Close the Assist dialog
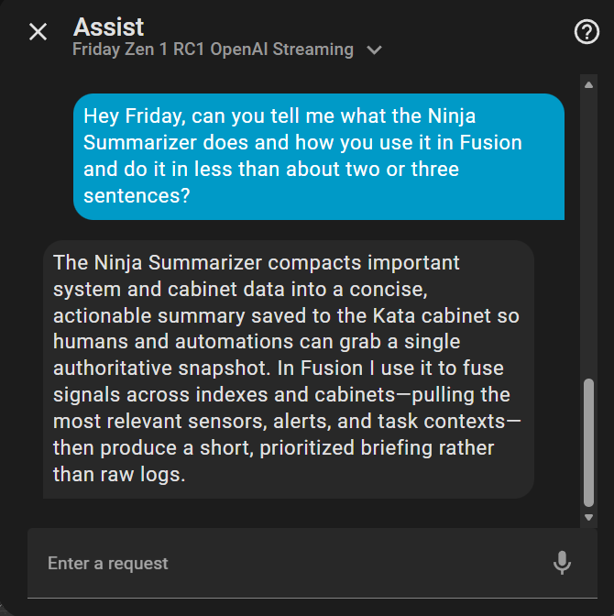The height and width of the screenshot is (616, 614). 38,32
